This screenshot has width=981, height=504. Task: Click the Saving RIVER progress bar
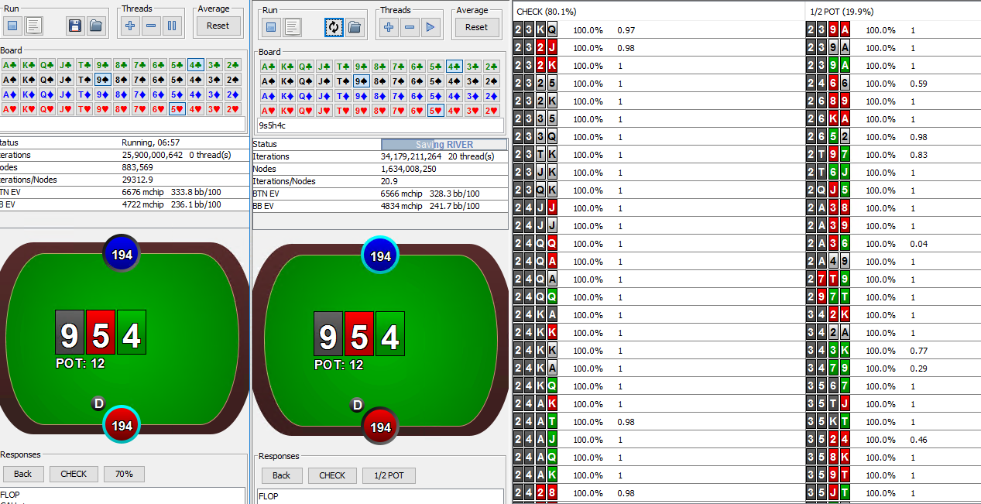pyautogui.click(x=444, y=145)
